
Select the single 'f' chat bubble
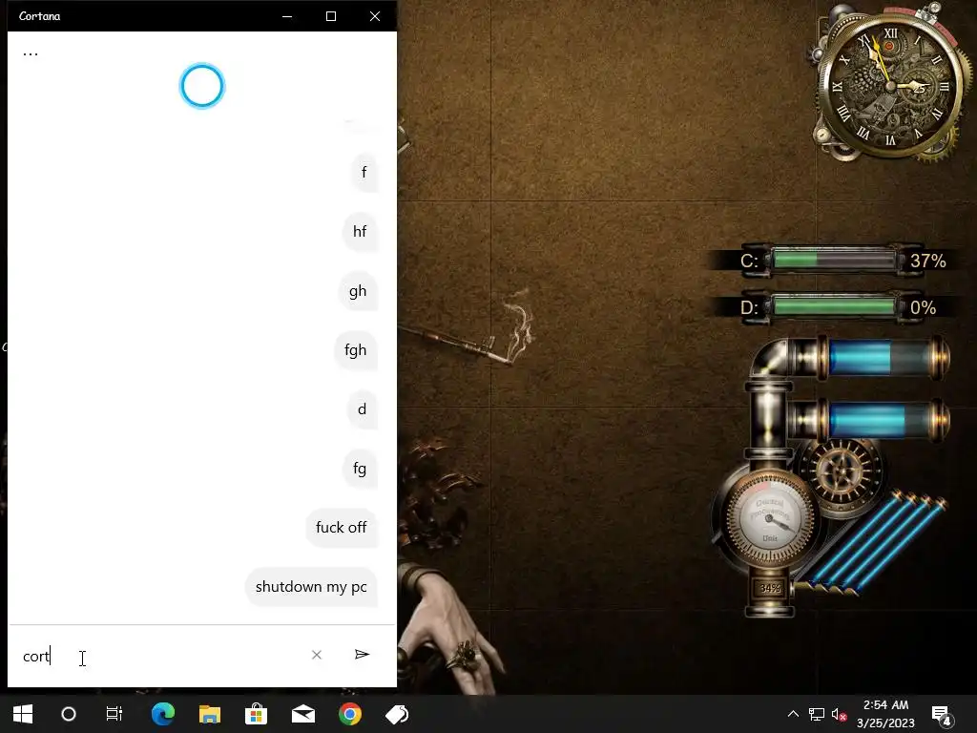364,173
